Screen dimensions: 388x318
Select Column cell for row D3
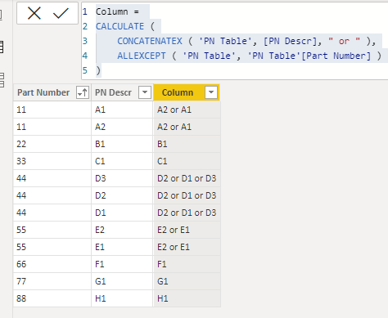187,178
